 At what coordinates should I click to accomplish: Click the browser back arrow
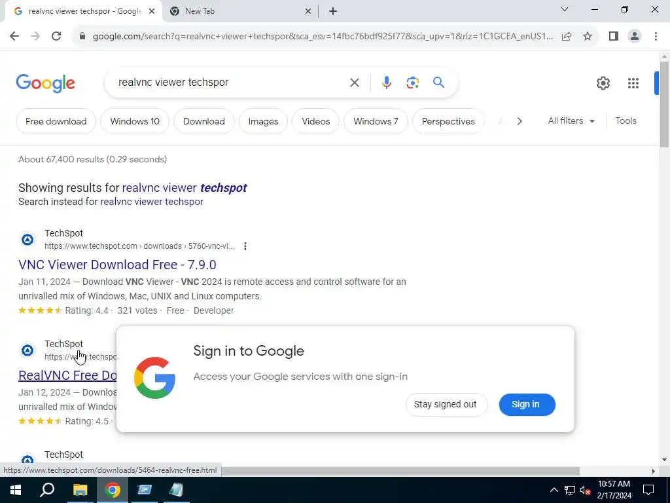coord(14,36)
